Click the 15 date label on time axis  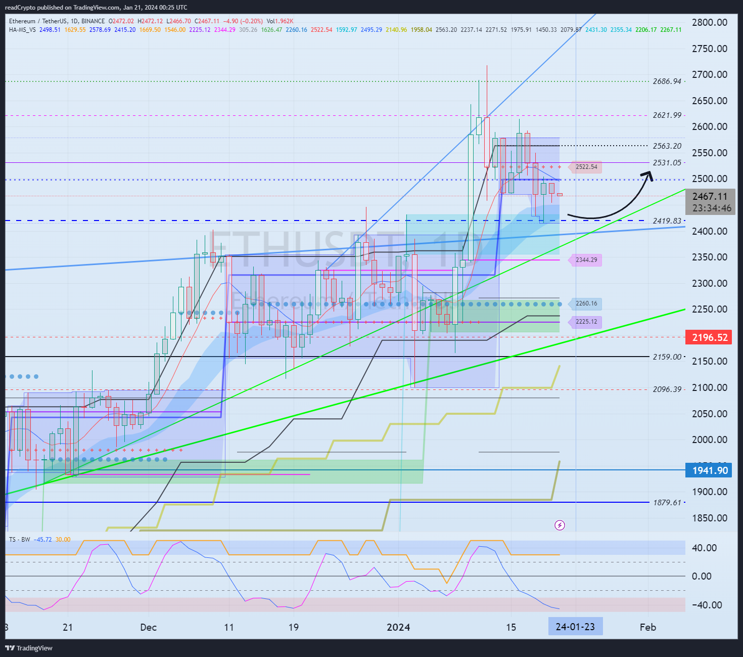511,627
